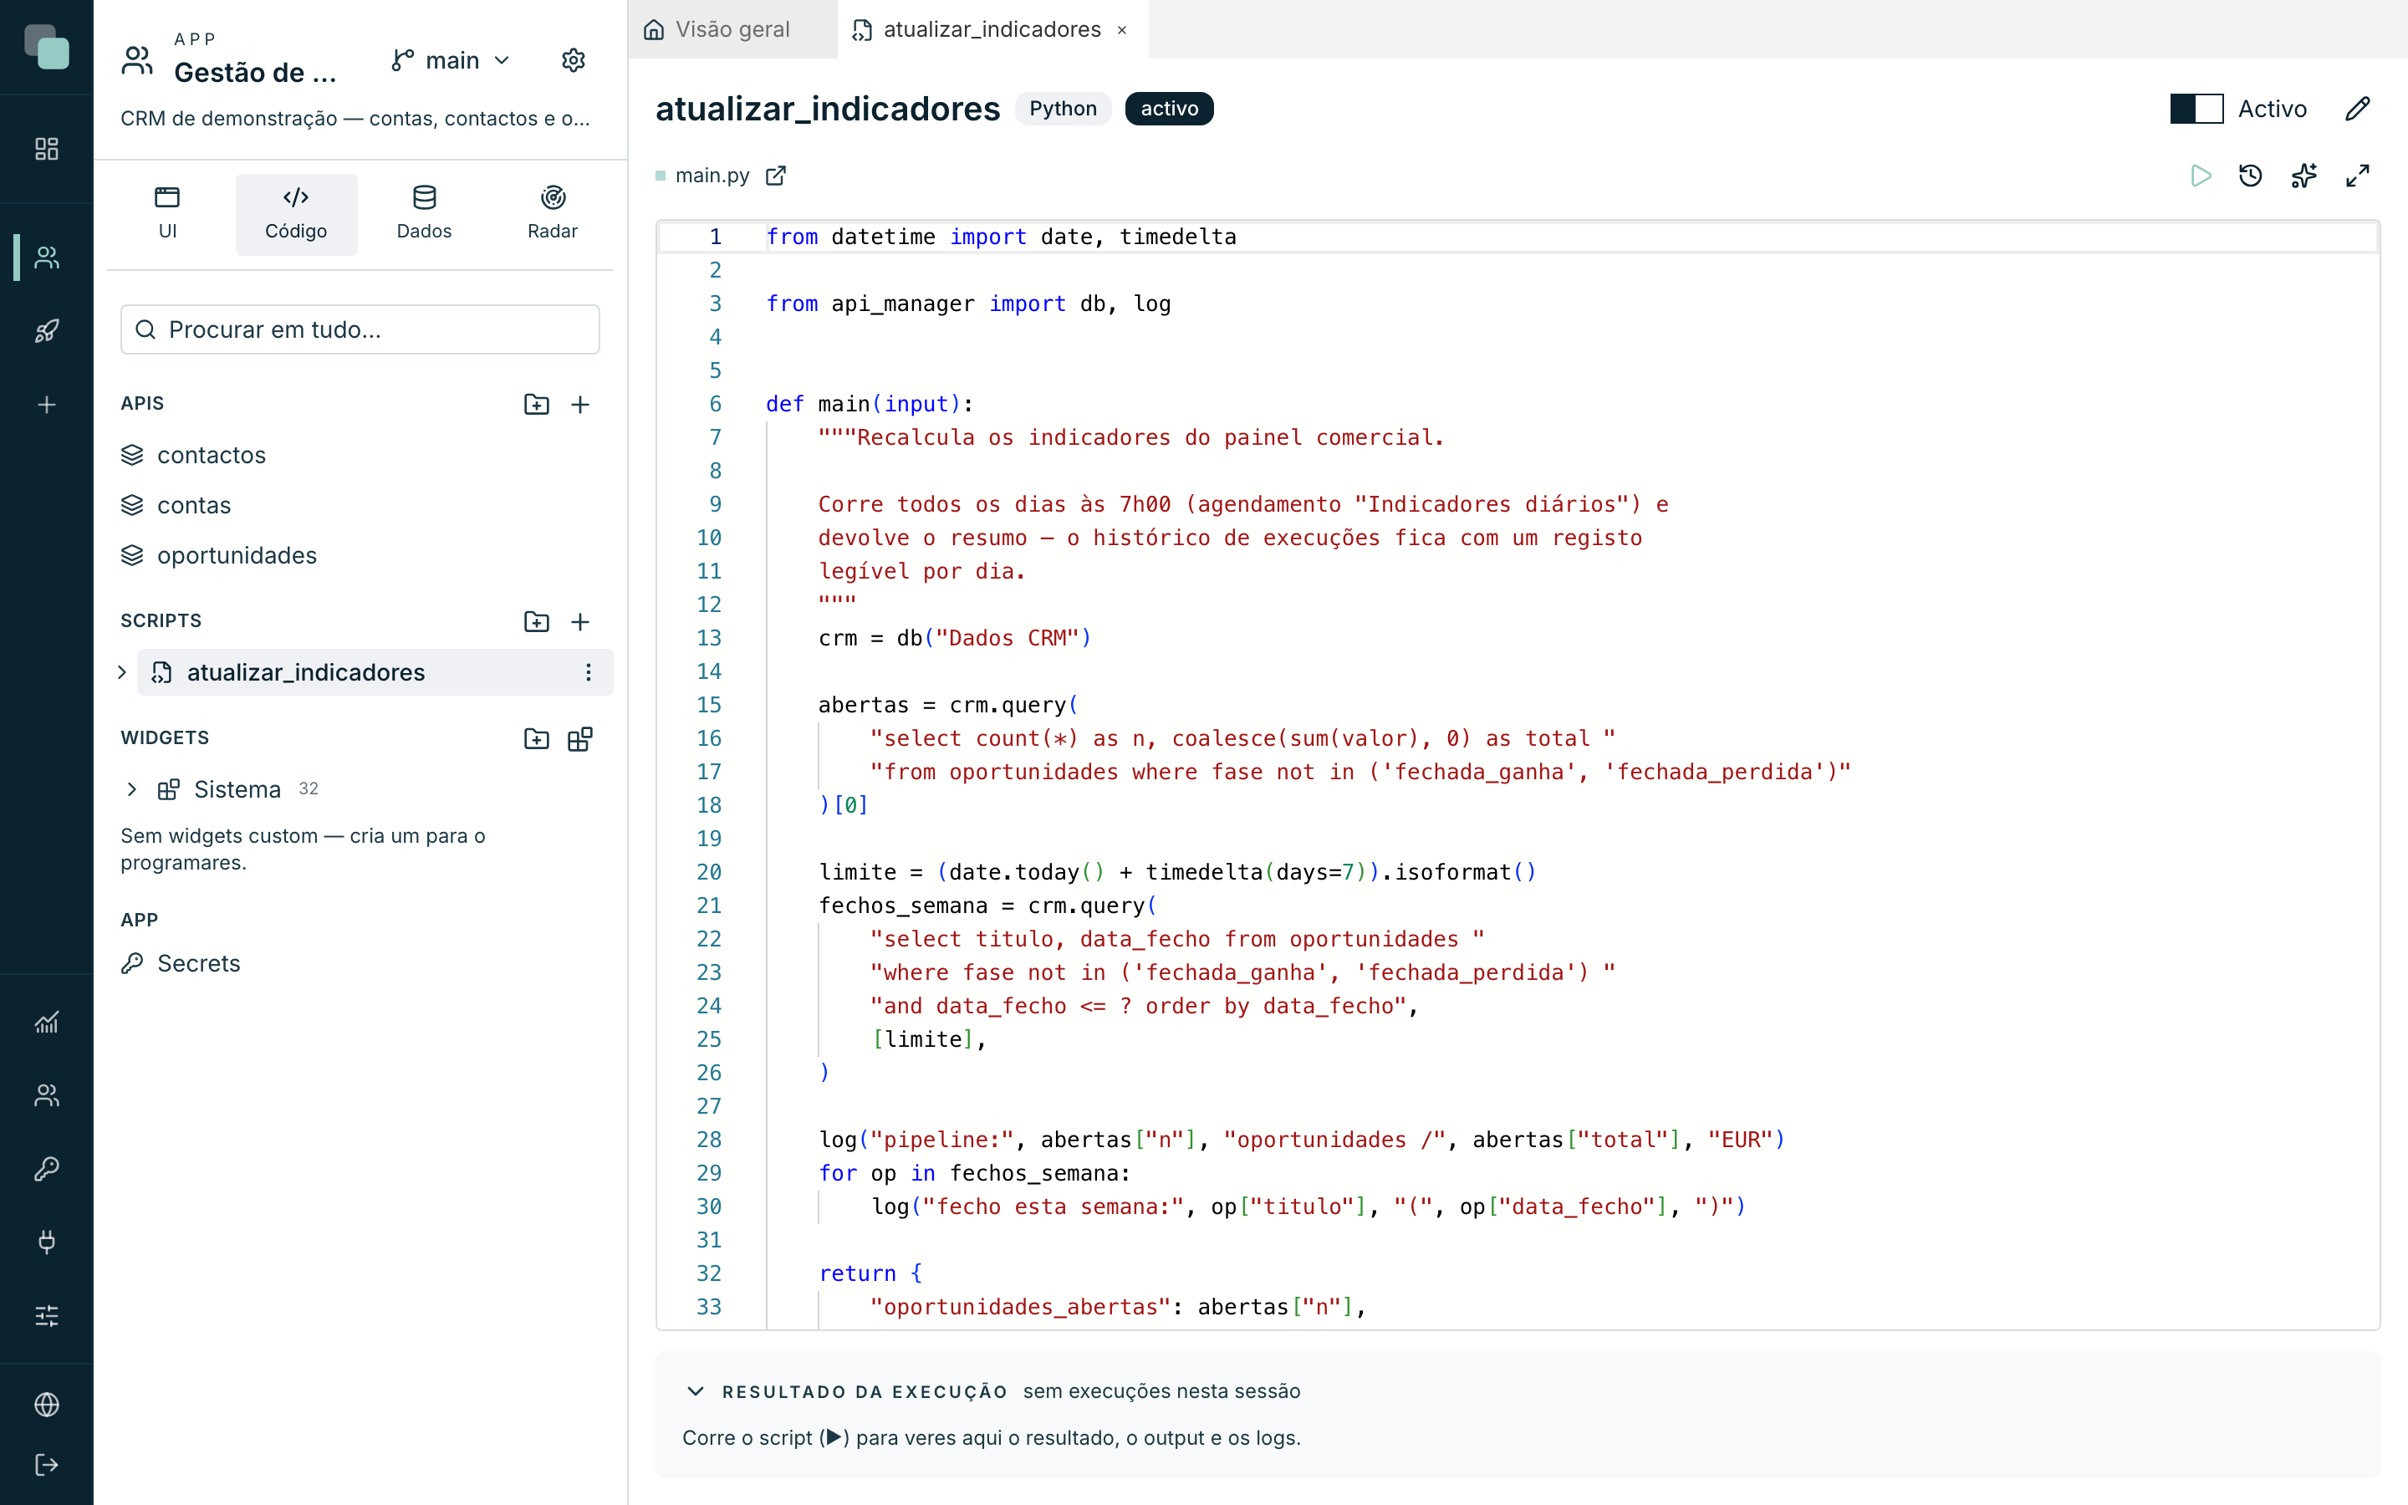Click inside the def main(input) code line
Image resolution: width=2408 pixels, height=1505 pixels.
[869, 404]
